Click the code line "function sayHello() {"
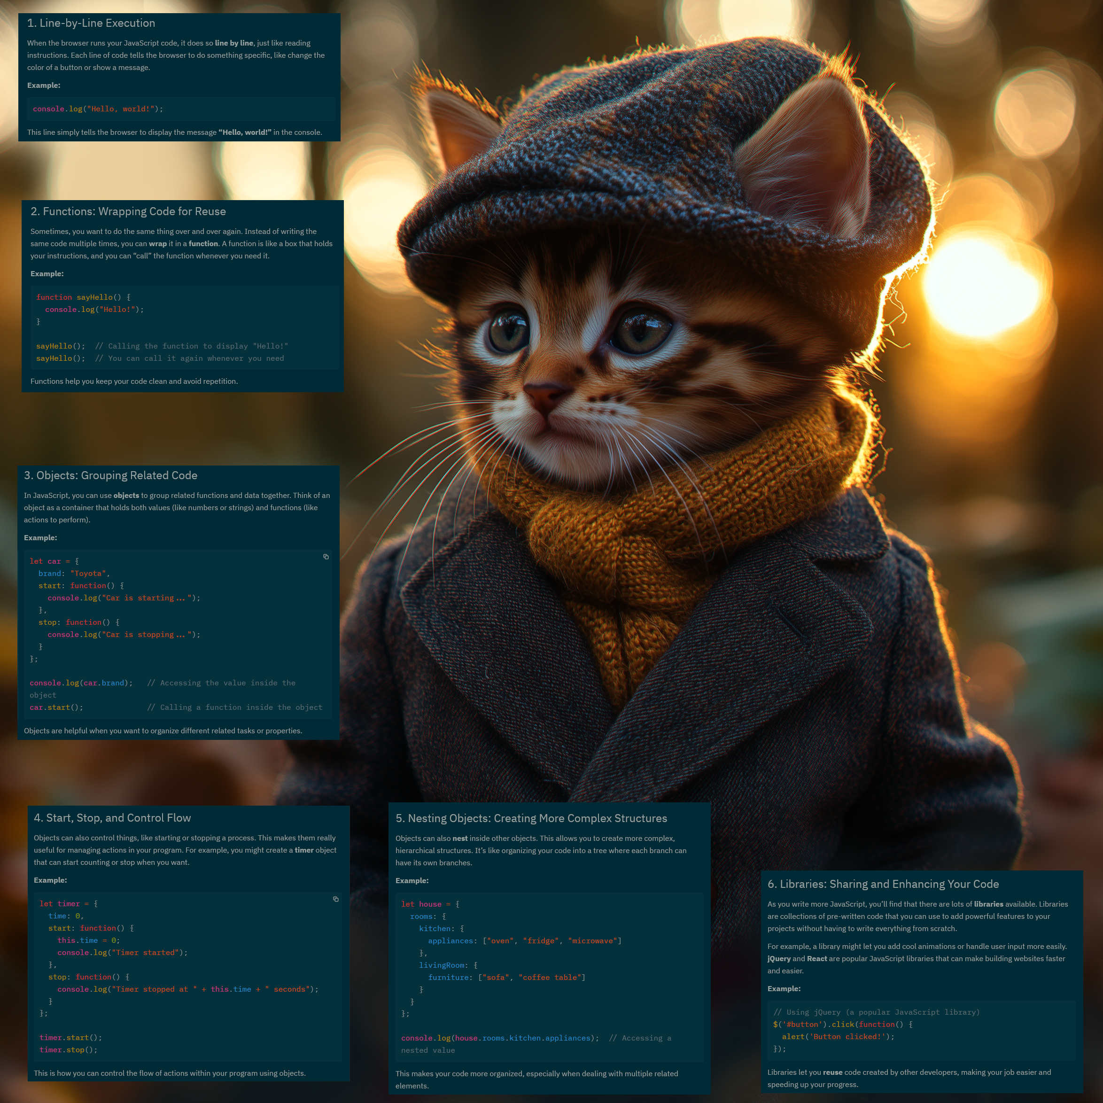The height and width of the screenshot is (1103, 1103). (x=83, y=297)
